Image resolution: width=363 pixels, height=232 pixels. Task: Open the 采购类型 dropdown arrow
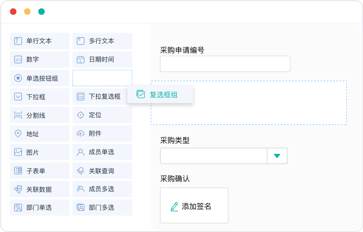pyautogui.click(x=277, y=156)
